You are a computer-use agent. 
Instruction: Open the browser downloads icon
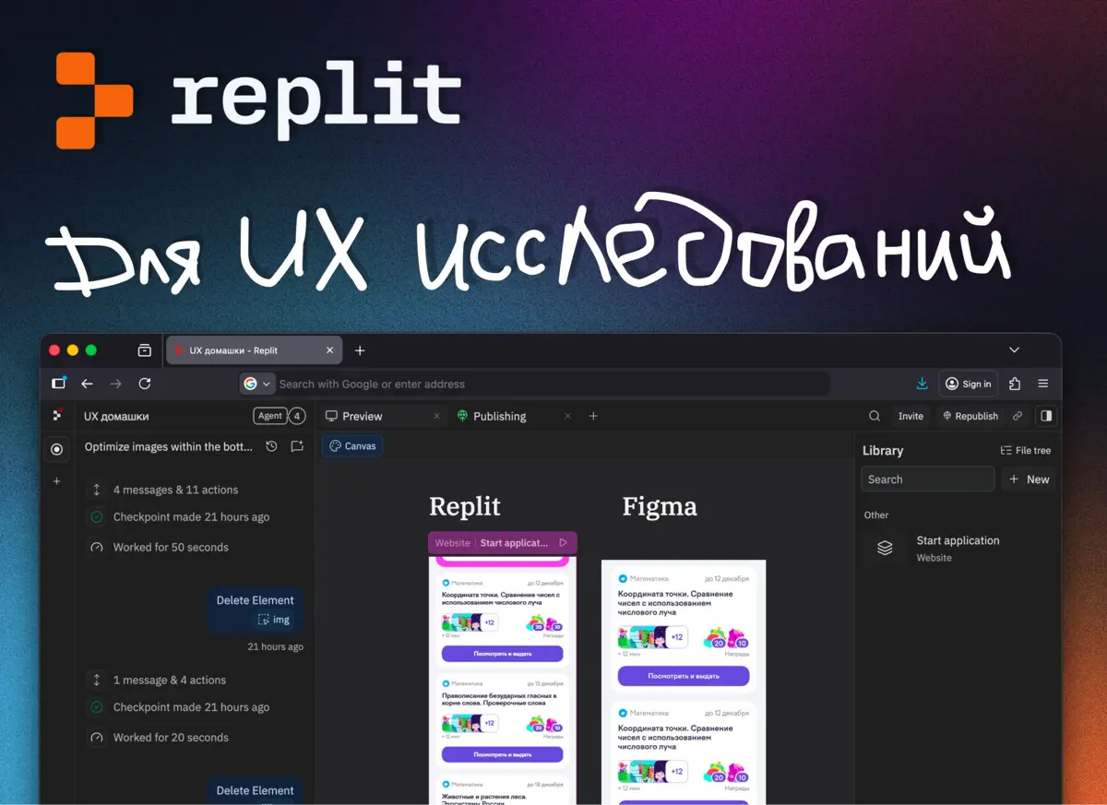pyautogui.click(x=922, y=384)
